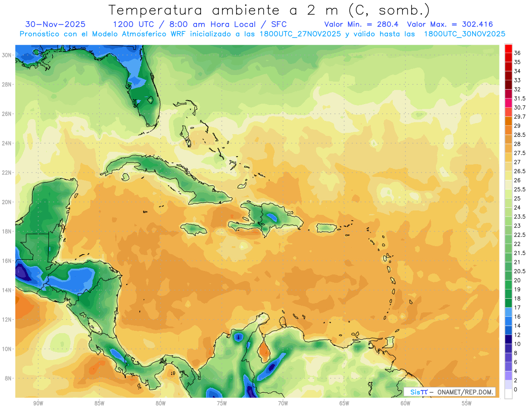The width and height of the screenshot is (529, 409).
Task: Click the colorbar value '36'
Action: pyautogui.click(x=518, y=53)
